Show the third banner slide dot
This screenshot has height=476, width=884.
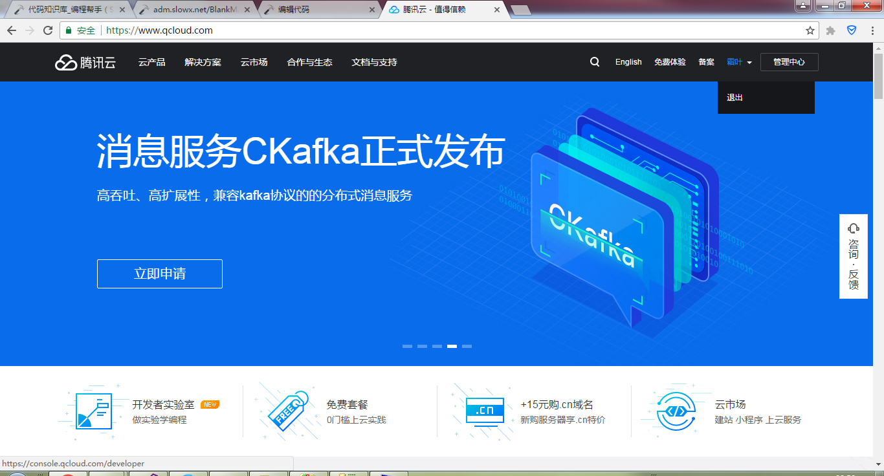(x=437, y=347)
